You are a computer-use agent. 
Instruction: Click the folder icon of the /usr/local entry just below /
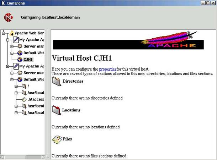click(x=24, y=93)
